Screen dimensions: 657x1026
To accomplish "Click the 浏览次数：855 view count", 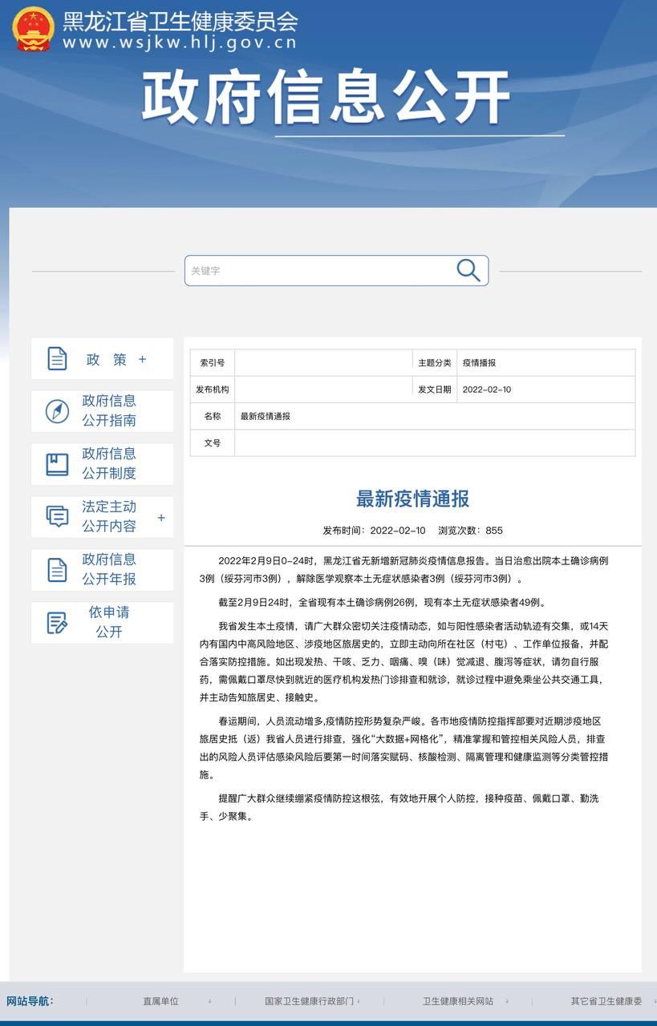I will tap(471, 531).
